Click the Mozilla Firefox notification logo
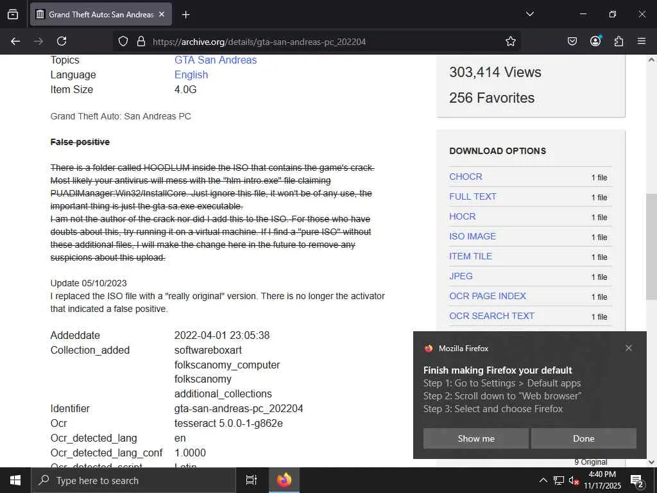 coord(428,349)
